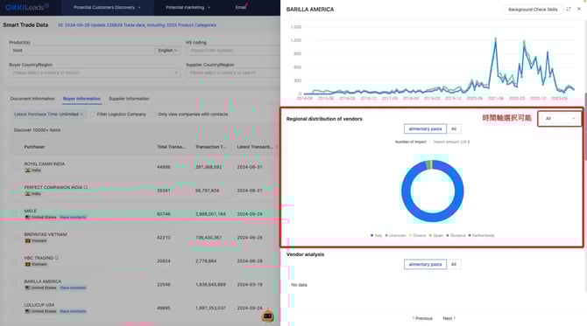Click United States flag under LOLLICUP USA
This screenshot has height=326, width=587.
pos(28,311)
